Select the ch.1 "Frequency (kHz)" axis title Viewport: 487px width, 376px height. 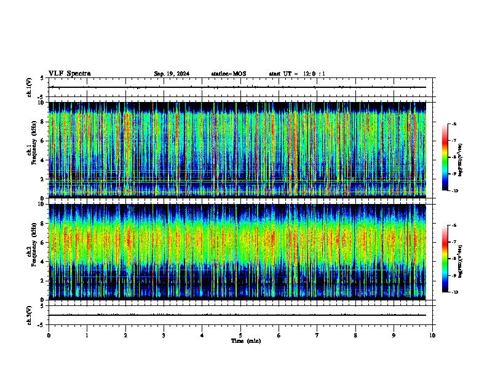click(x=34, y=143)
